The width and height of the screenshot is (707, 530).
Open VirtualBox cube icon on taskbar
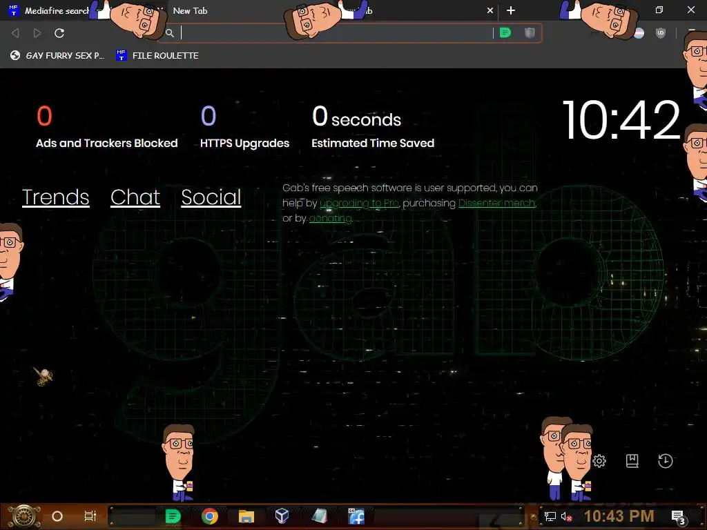coord(282,516)
